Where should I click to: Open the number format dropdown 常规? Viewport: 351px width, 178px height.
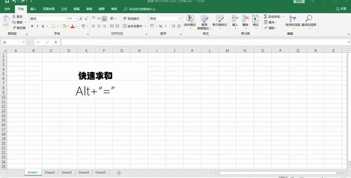pos(179,19)
